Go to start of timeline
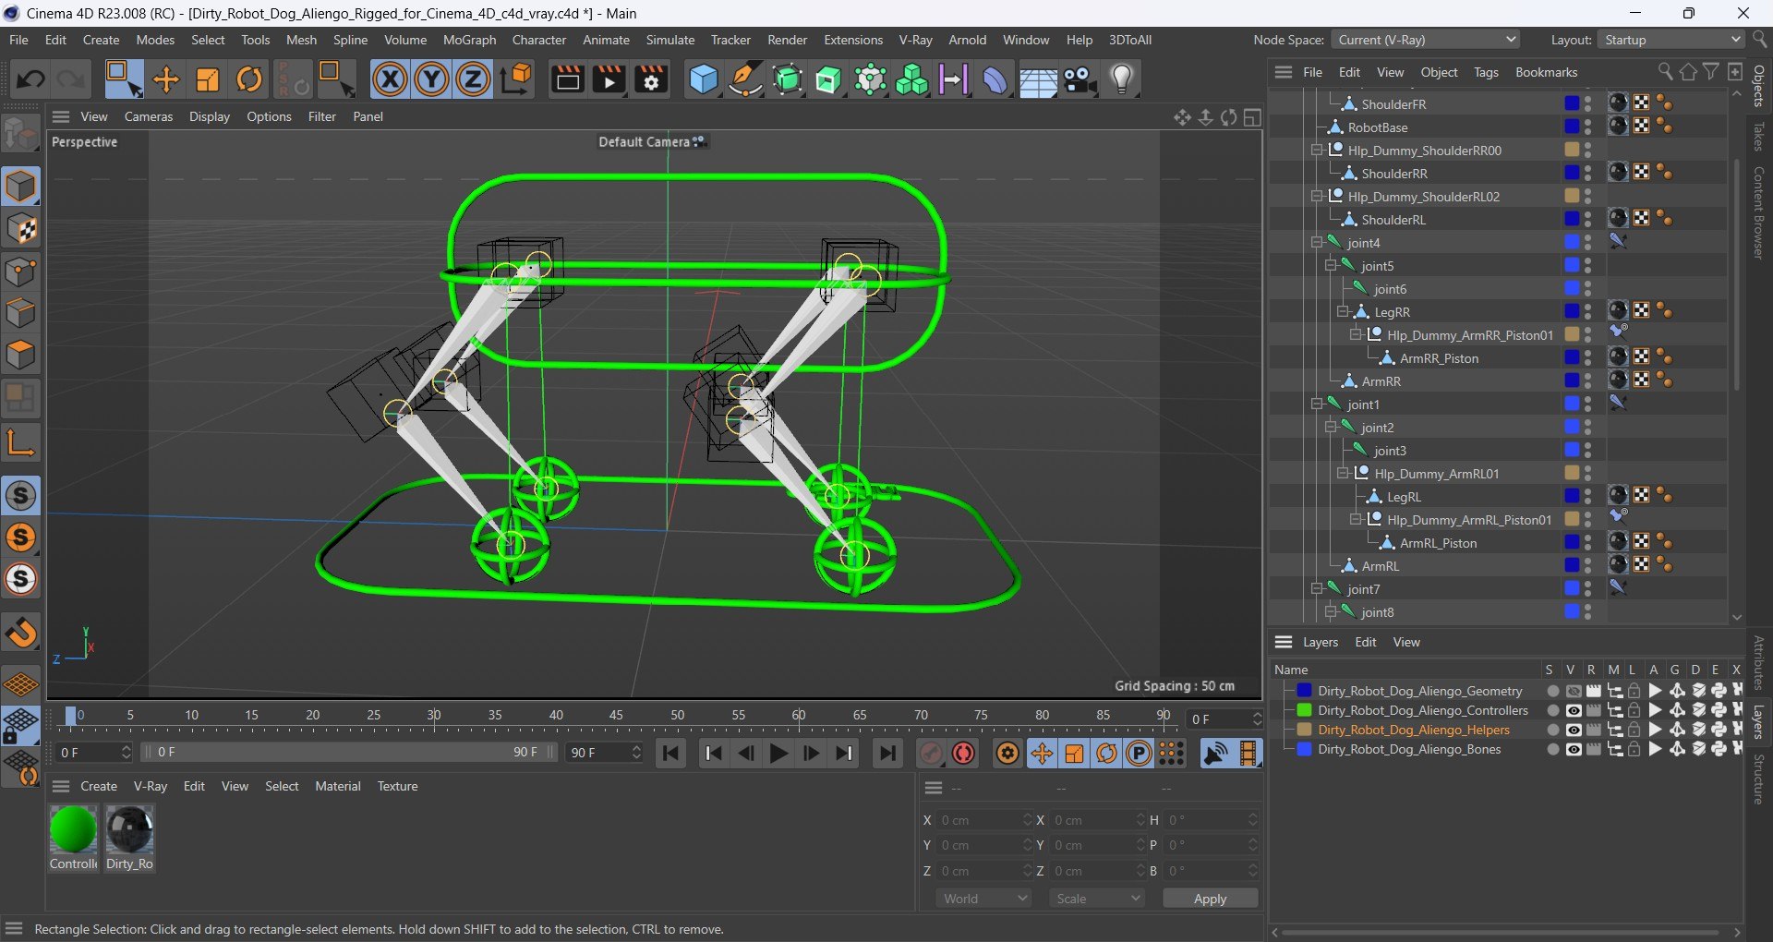Image resolution: width=1773 pixels, height=942 pixels. (x=671, y=754)
